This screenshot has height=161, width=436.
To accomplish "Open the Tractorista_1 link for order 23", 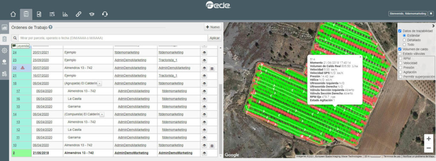I will [168, 60].
